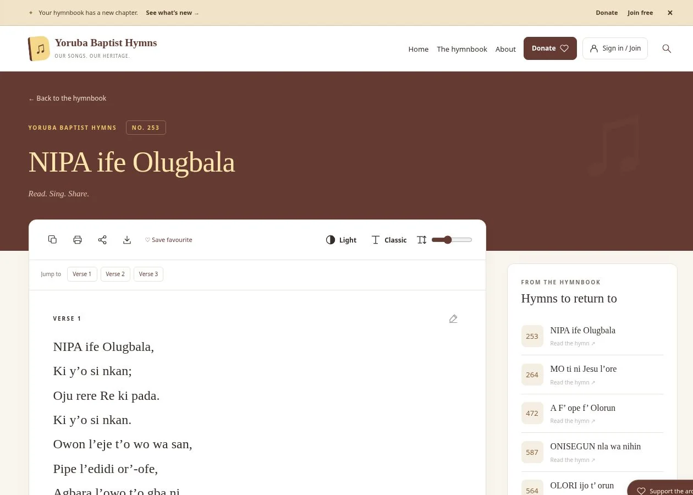Click the VERSE 1 label
The image size is (693, 495).
67,319
